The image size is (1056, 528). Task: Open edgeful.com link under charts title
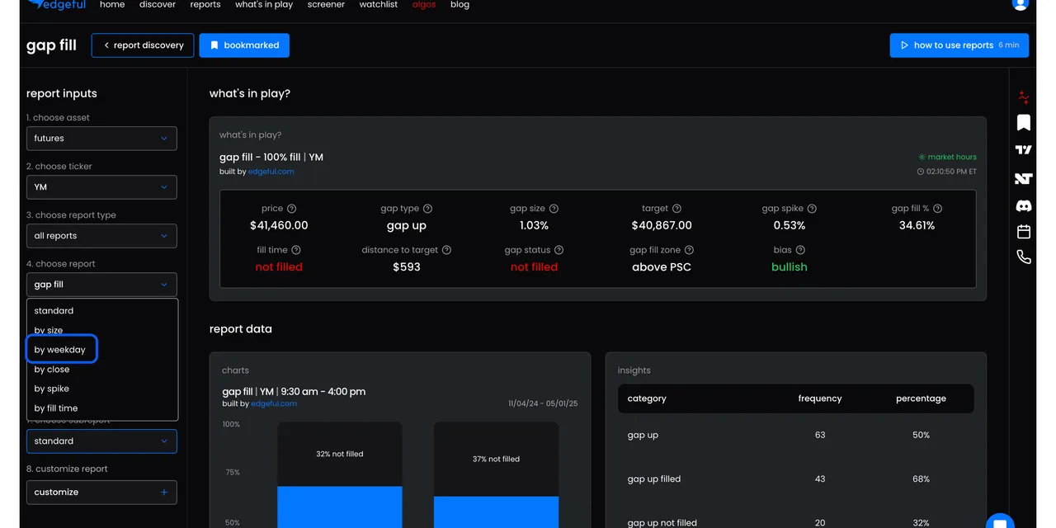pyautogui.click(x=274, y=403)
